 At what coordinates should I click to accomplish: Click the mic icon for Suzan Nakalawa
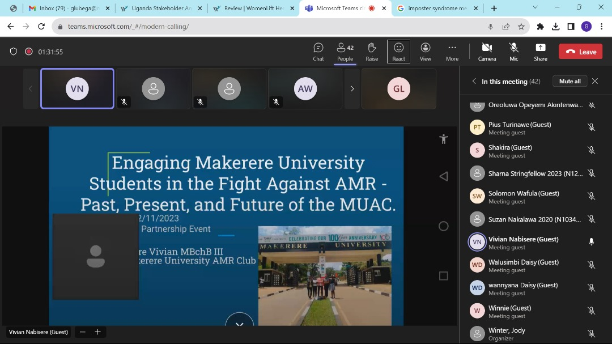pos(591,219)
